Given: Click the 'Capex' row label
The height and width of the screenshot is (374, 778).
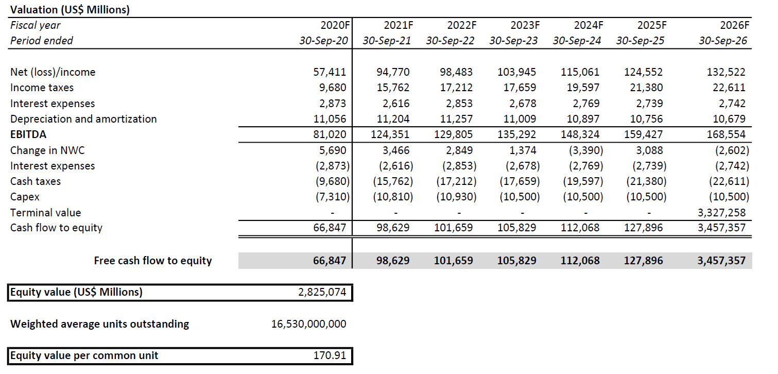Looking at the screenshot, I should [x=25, y=197].
